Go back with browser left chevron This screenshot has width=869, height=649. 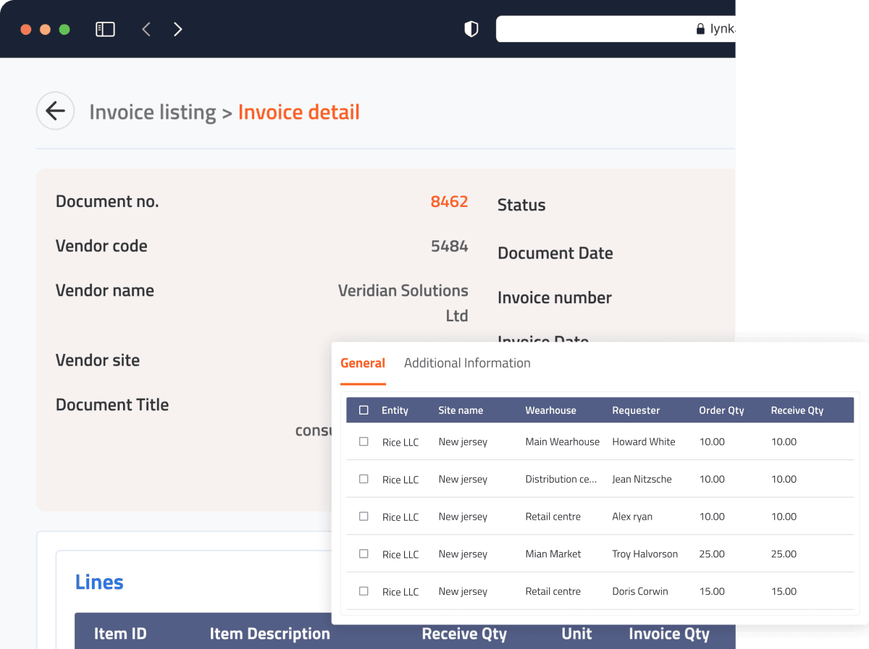[146, 29]
